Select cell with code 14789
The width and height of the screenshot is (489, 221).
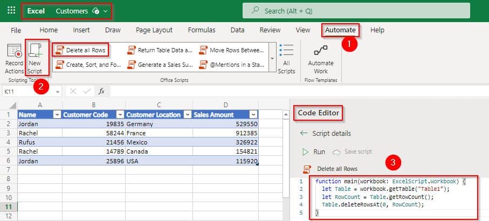[x=94, y=151]
